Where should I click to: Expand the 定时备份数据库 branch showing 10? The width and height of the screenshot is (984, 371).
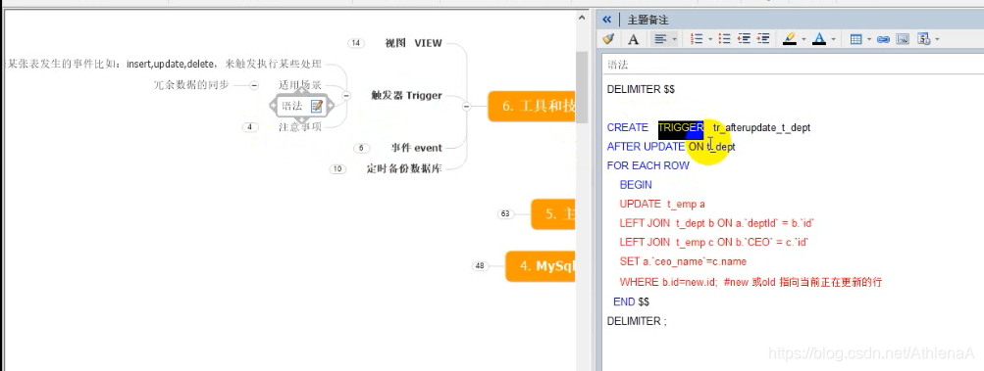click(x=337, y=168)
